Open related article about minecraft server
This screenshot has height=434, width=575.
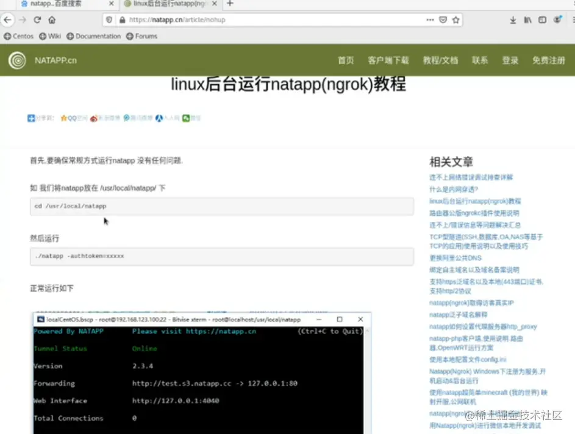click(x=488, y=397)
